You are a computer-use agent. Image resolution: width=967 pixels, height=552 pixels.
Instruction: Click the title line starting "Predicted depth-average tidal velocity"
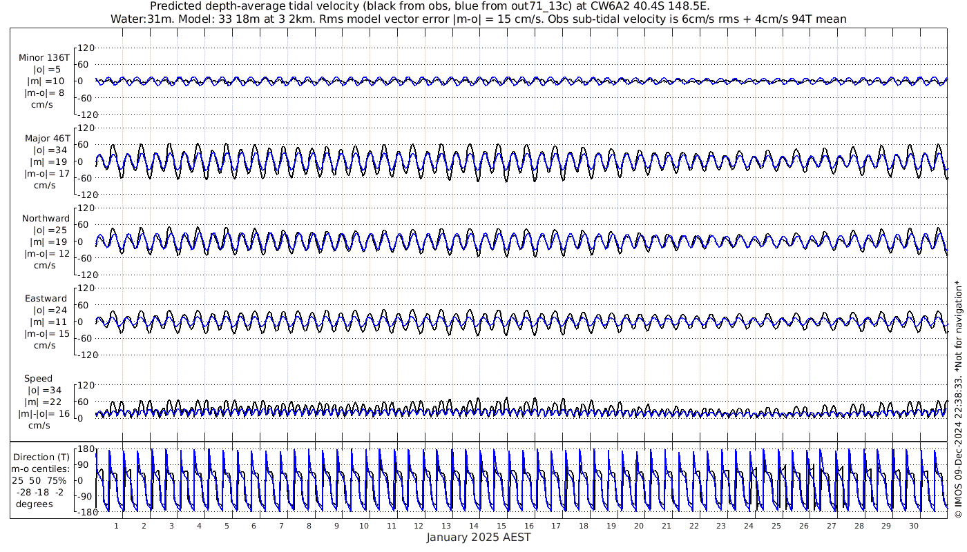(430, 6)
